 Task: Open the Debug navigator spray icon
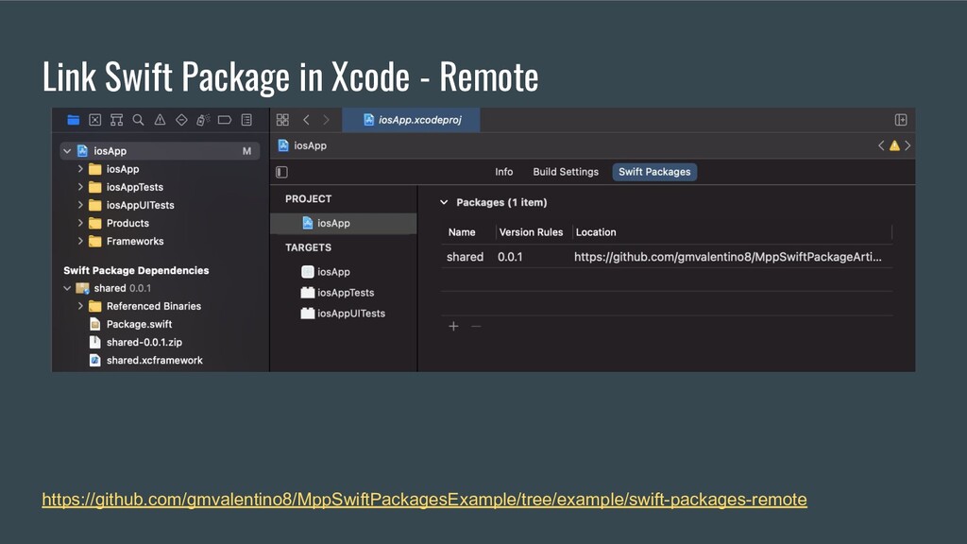coord(203,120)
